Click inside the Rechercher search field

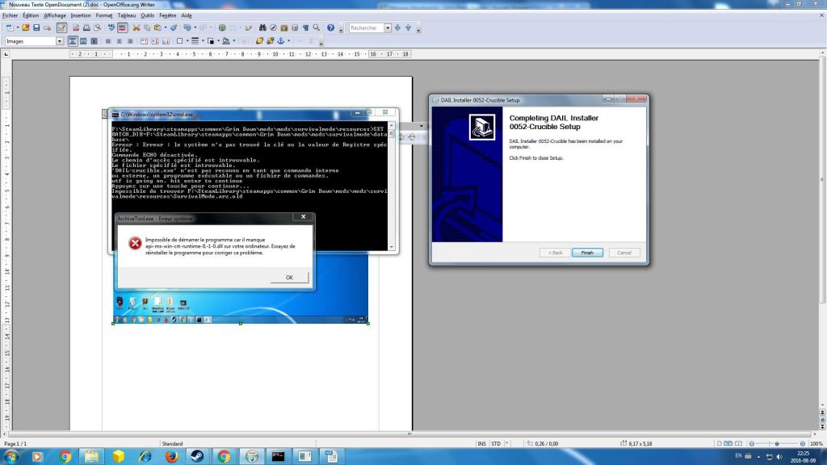[366, 27]
